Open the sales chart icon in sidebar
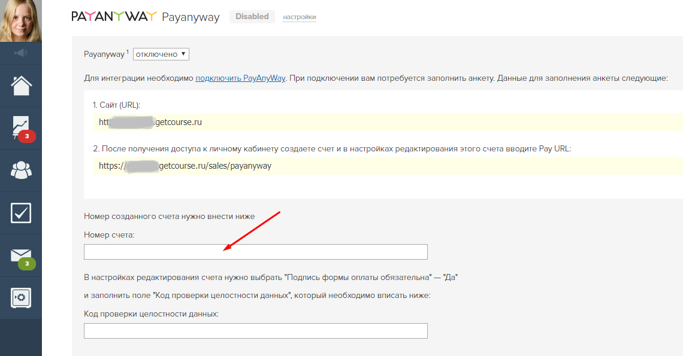The image size is (683, 356). (x=21, y=127)
